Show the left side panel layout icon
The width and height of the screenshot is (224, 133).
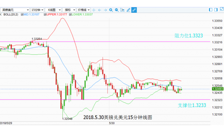[211, 10]
